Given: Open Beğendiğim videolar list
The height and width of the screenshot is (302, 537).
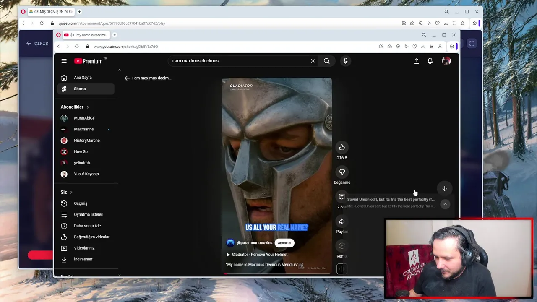Looking at the screenshot, I should (86, 237).
